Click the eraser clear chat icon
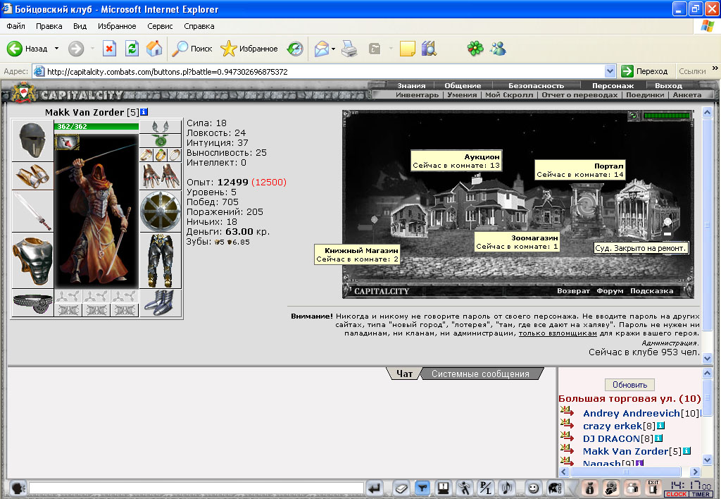 click(x=401, y=488)
